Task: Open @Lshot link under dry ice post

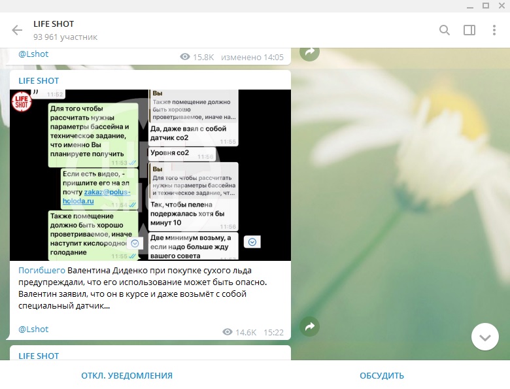Action: pos(33,329)
